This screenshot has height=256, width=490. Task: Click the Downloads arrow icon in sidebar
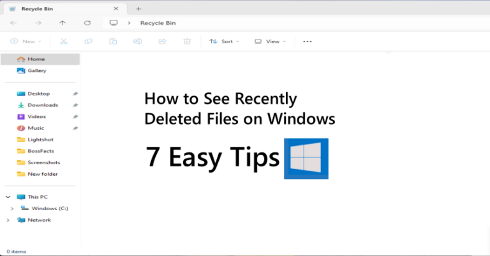pyautogui.click(x=21, y=105)
